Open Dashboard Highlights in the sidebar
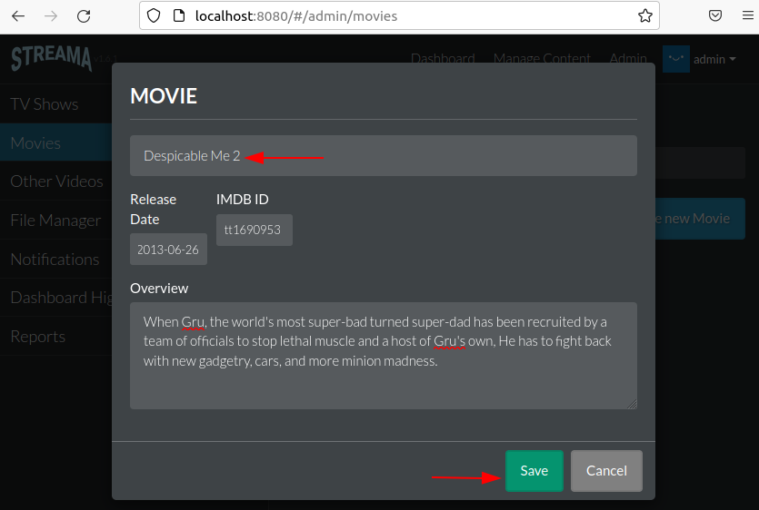The image size is (759, 510). (x=55, y=298)
